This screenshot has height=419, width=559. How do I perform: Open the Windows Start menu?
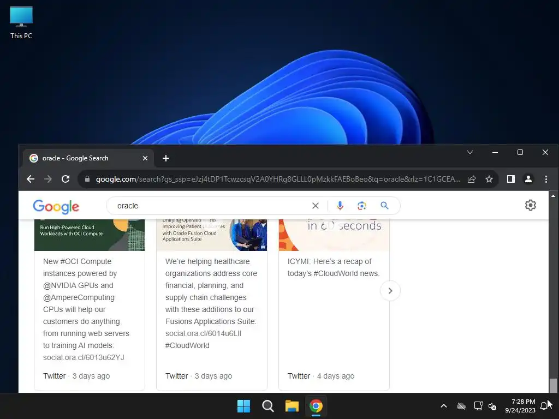(244, 406)
